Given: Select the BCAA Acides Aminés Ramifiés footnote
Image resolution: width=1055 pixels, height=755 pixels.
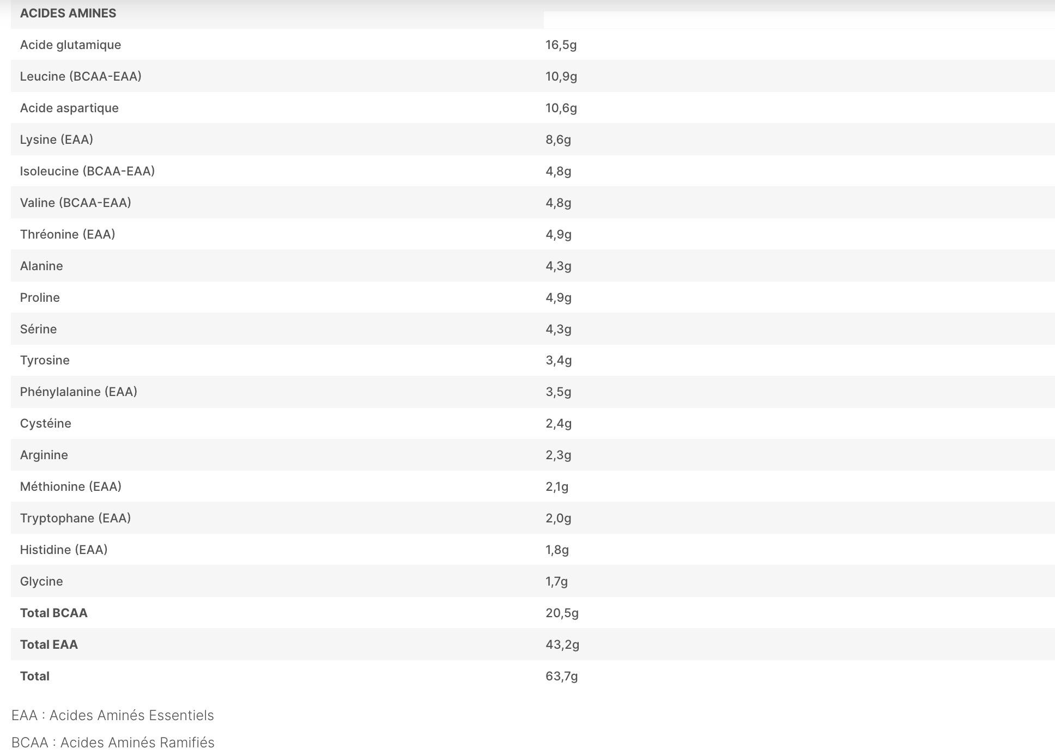Looking at the screenshot, I should click(113, 742).
